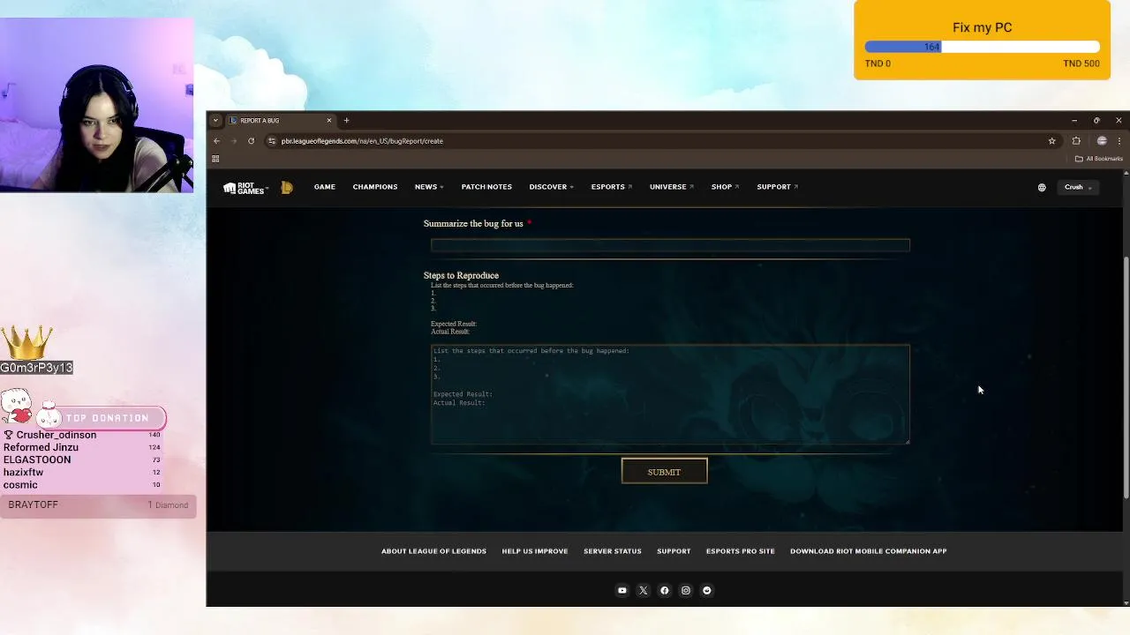This screenshot has width=1130, height=635.
Task: Reload the page with refresh icon
Action: [x=251, y=141]
